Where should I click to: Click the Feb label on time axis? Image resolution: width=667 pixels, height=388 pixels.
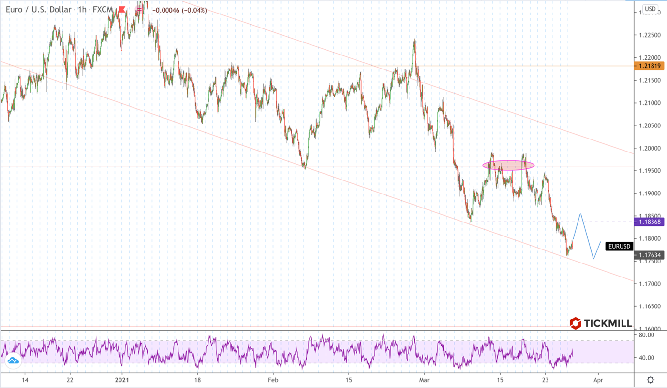point(273,380)
